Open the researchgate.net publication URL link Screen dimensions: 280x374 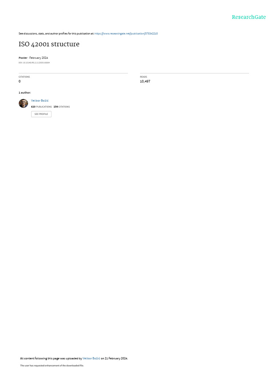(126, 34)
